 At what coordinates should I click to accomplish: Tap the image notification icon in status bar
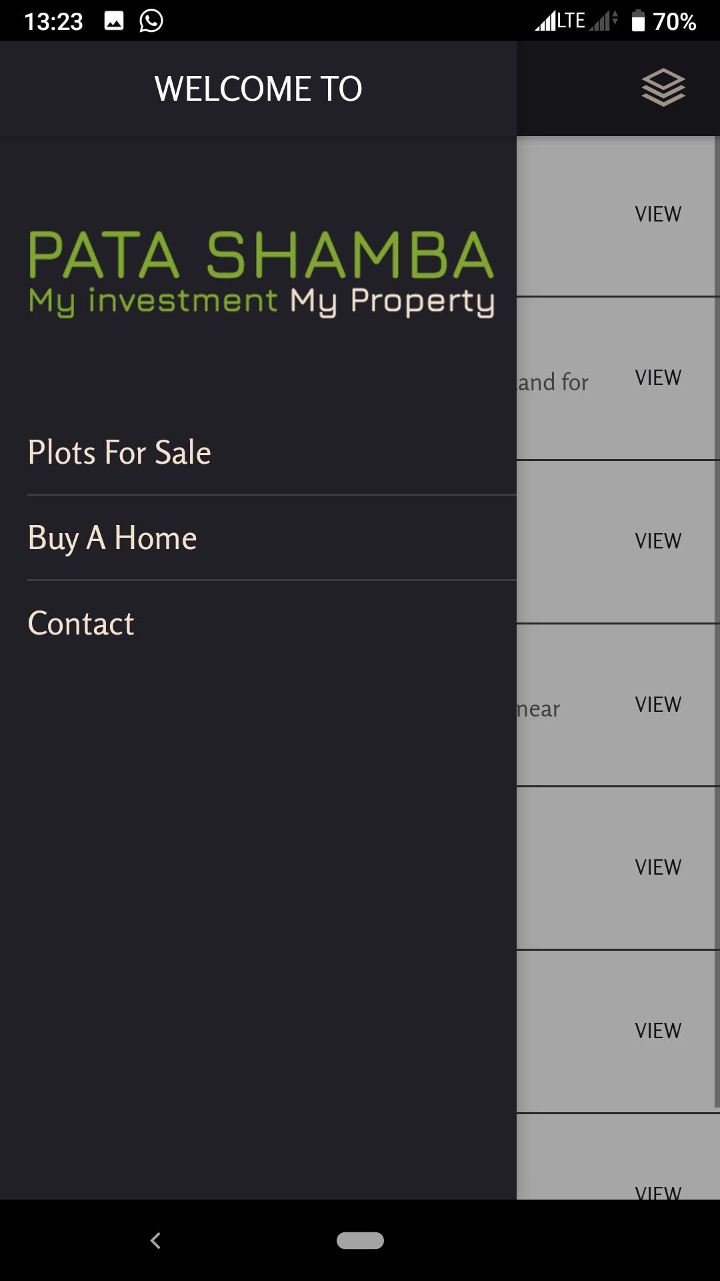(x=114, y=21)
